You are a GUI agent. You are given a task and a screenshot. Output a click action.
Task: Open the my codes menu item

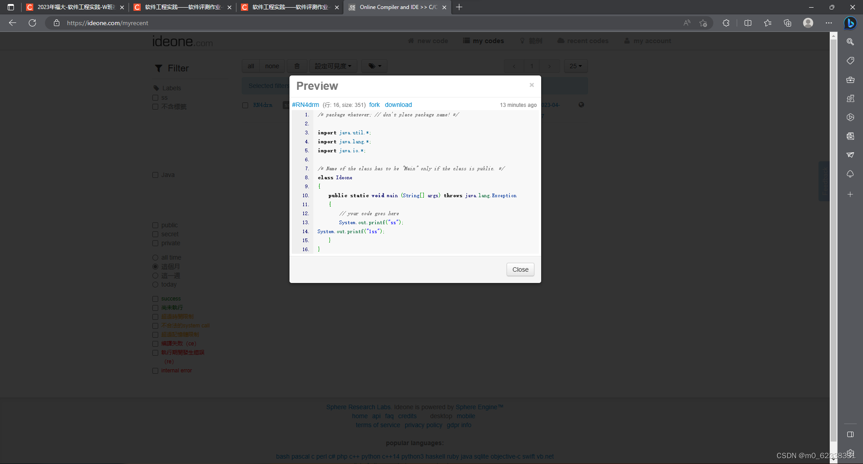(484, 41)
